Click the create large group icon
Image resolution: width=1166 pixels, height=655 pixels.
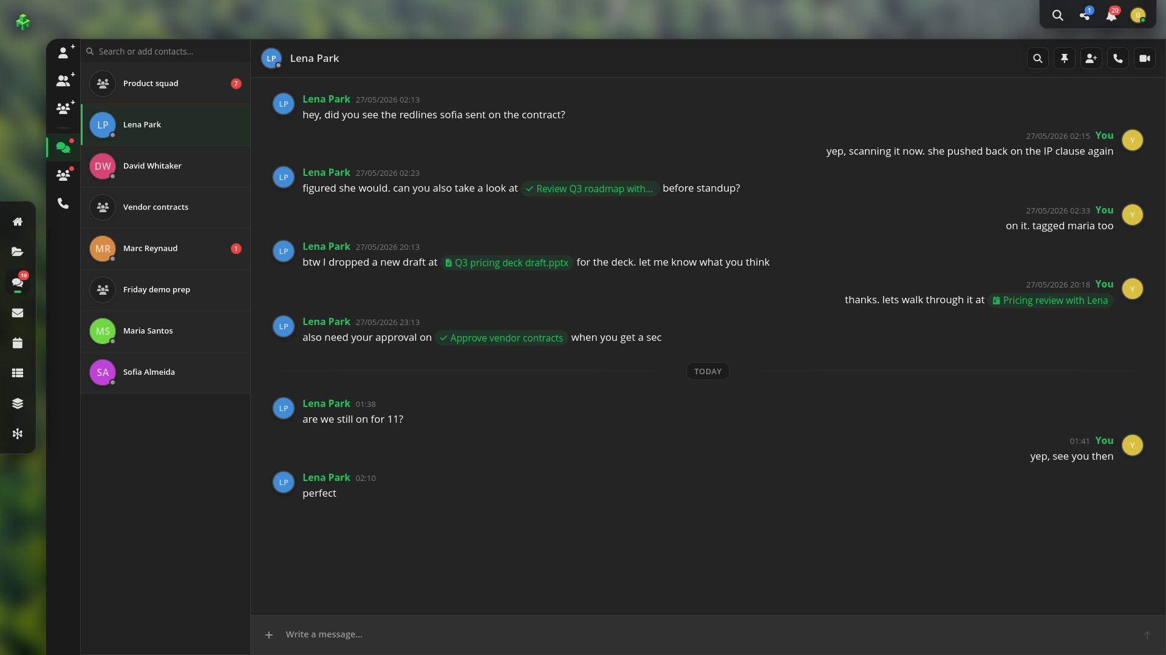(x=63, y=108)
